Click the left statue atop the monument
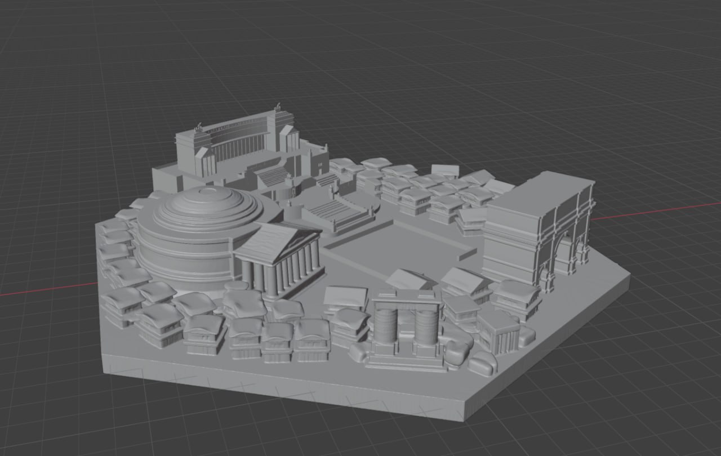 click(197, 127)
